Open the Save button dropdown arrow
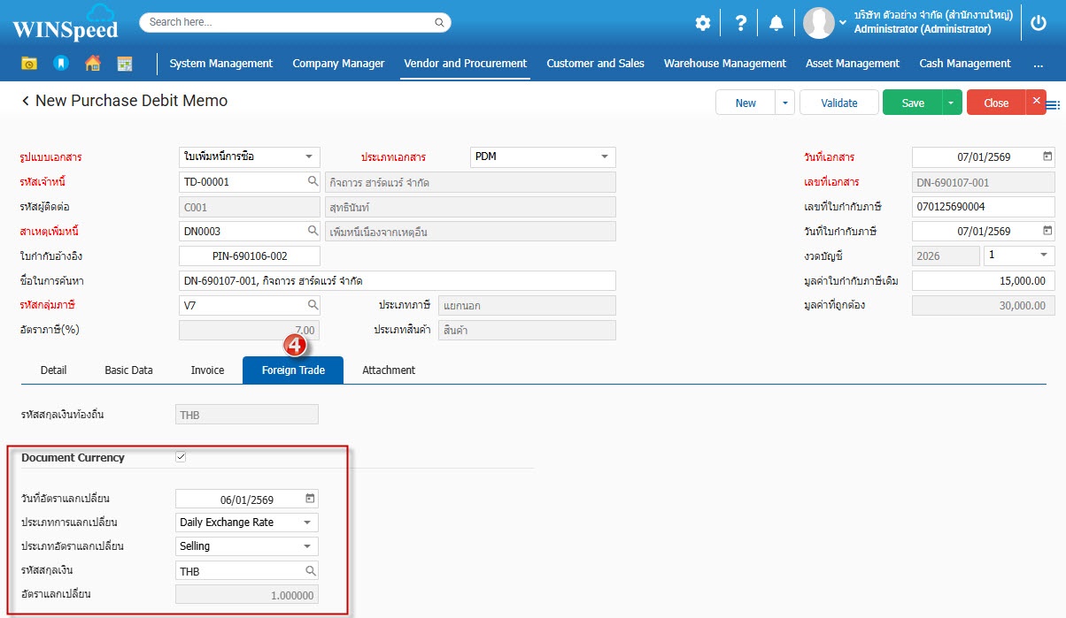The height and width of the screenshot is (618, 1066). [951, 103]
